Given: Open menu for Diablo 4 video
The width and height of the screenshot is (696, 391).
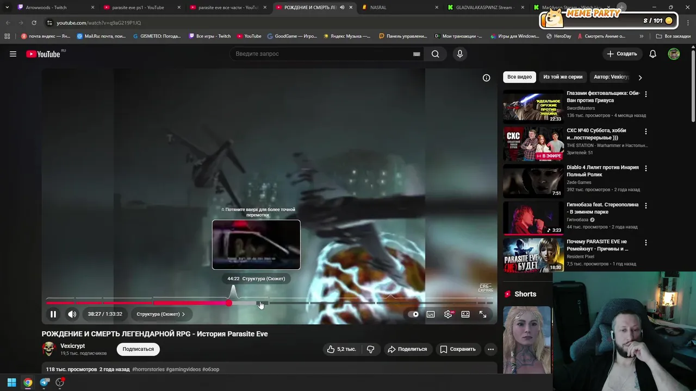Looking at the screenshot, I should [x=646, y=168].
